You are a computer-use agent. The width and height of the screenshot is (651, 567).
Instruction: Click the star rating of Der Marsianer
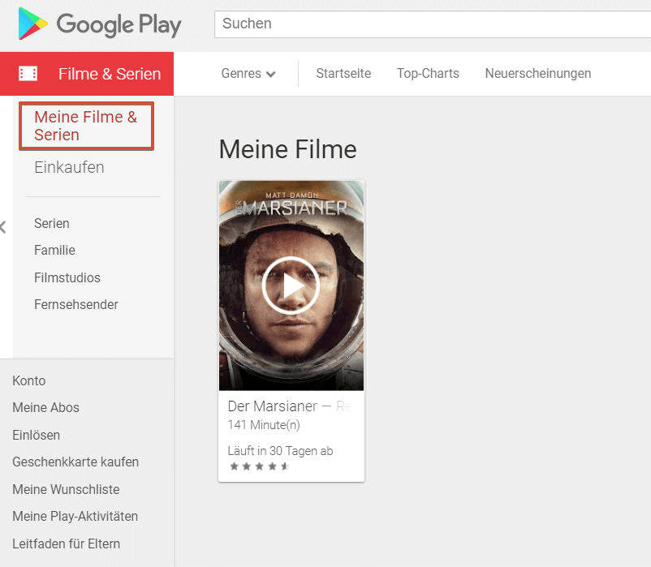(260, 466)
